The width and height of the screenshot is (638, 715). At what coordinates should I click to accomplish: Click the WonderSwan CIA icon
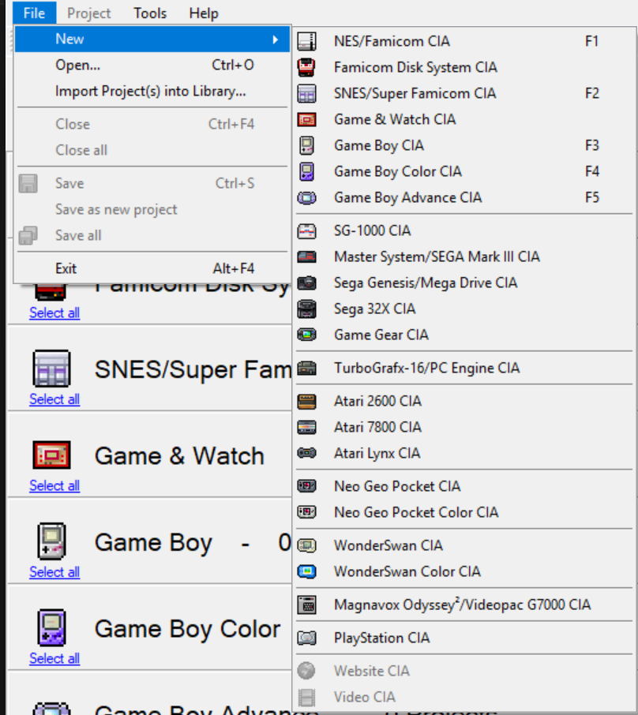click(x=306, y=545)
